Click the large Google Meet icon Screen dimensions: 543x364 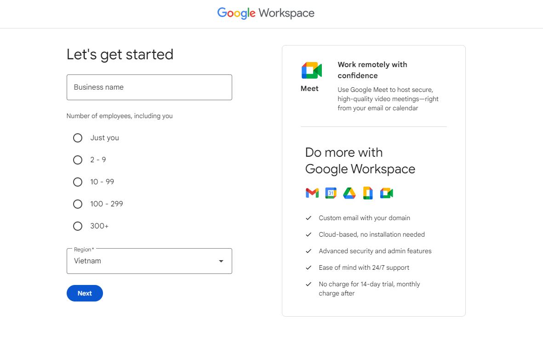click(x=311, y=71)
